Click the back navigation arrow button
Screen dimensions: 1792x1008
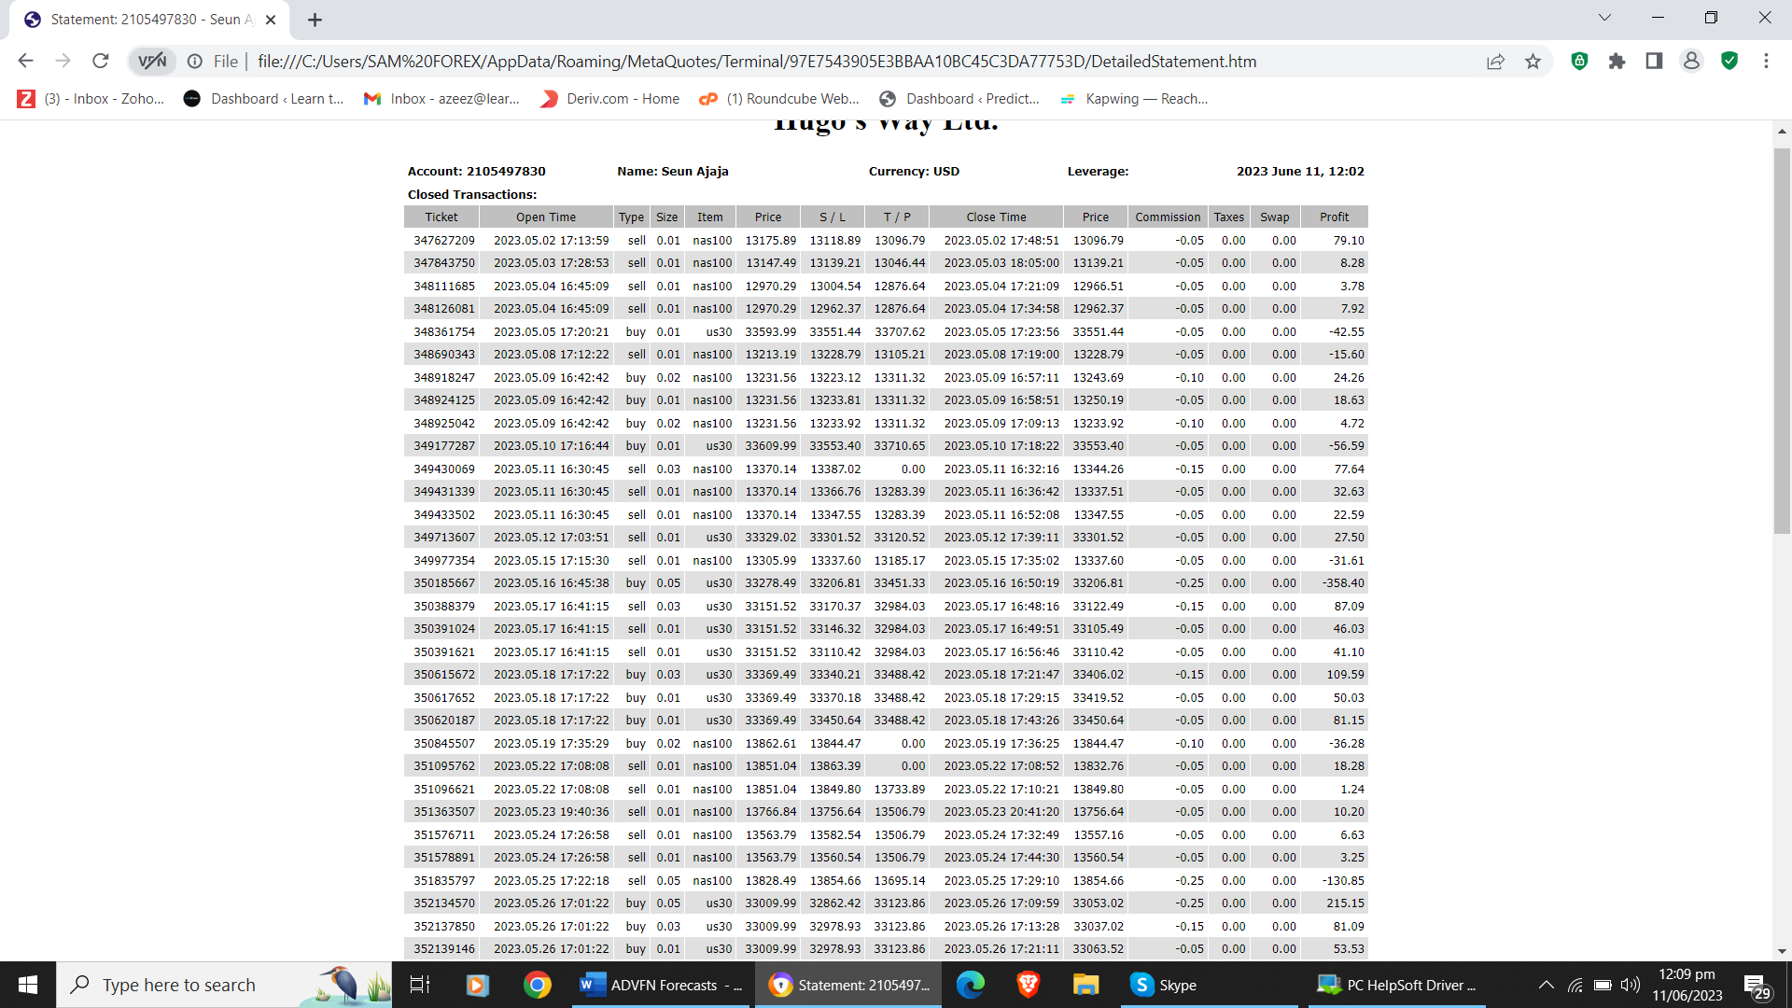(x=27, y=61)
